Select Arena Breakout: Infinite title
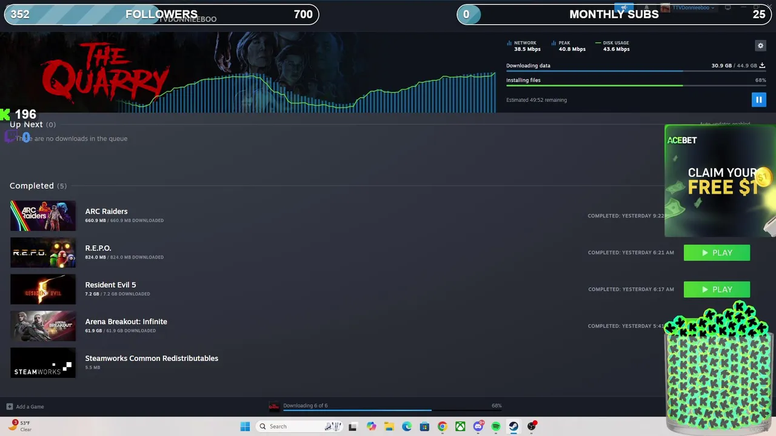This screenshot has height=436, width=776. [x=126, y=322]
